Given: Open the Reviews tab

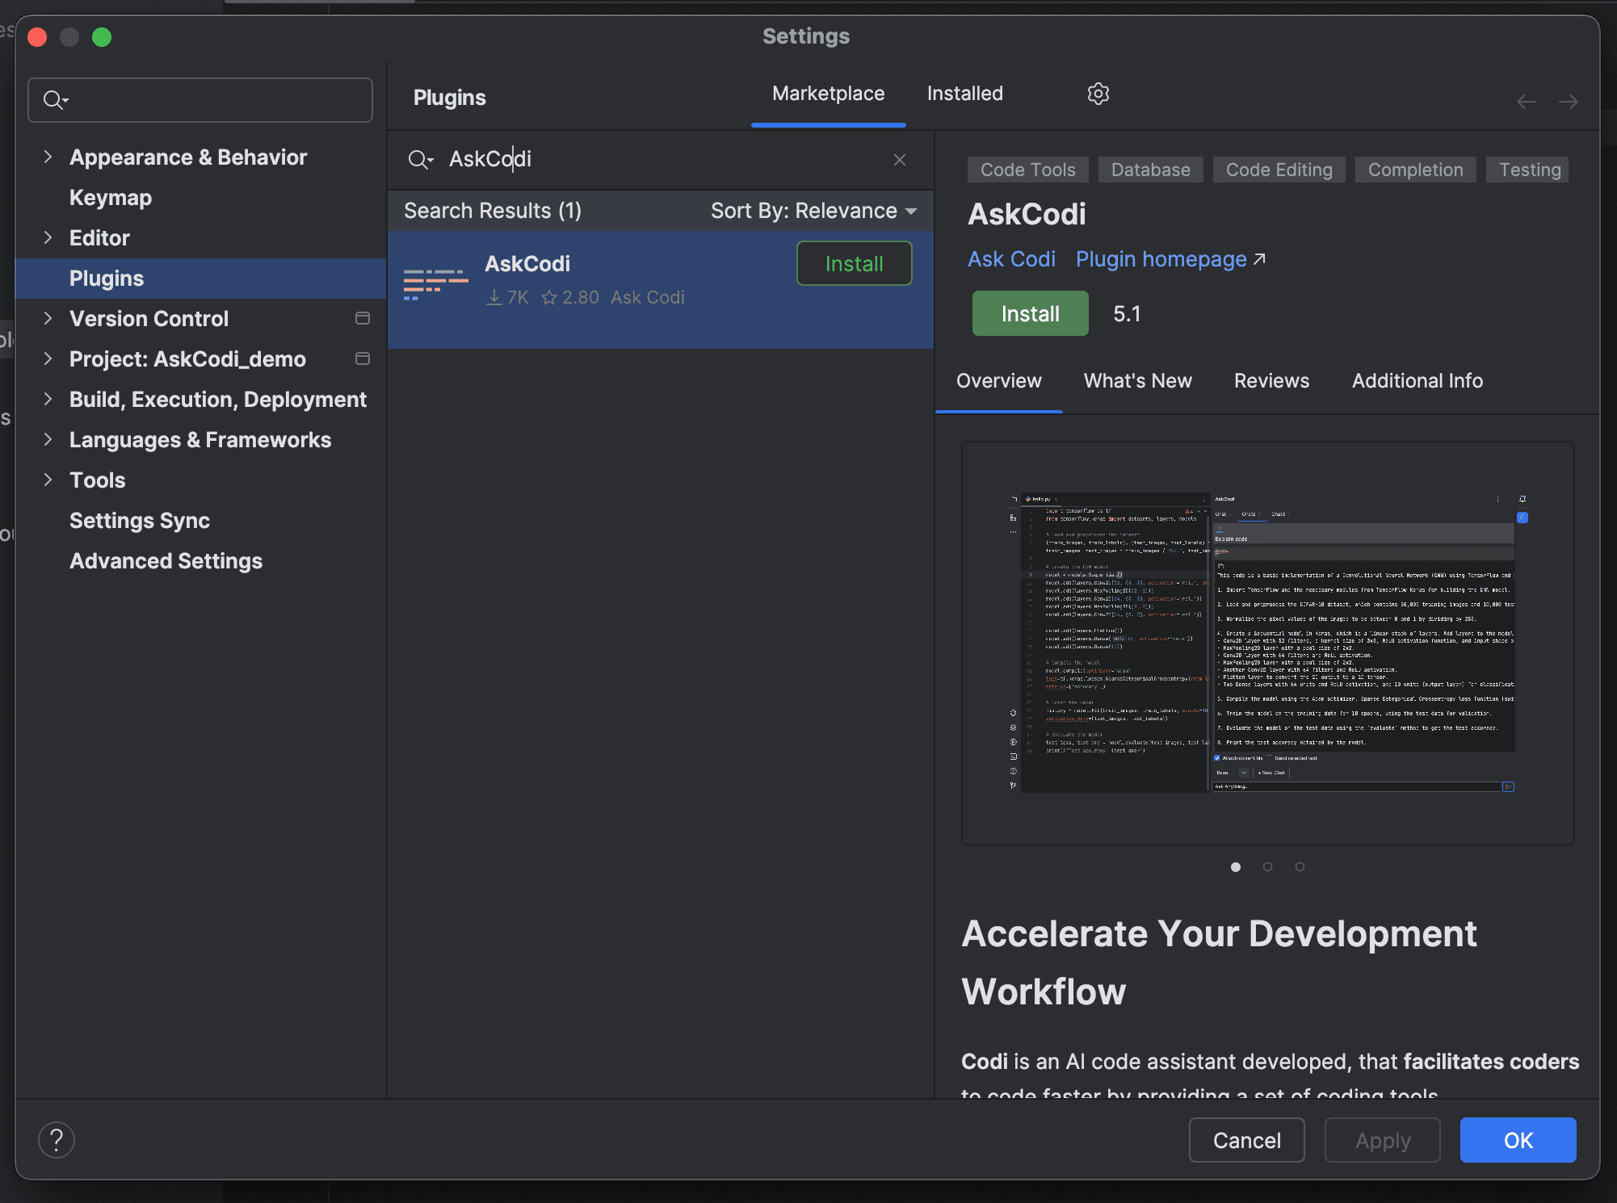Looking at the screenshot, I should click(x=1271, y=381).
